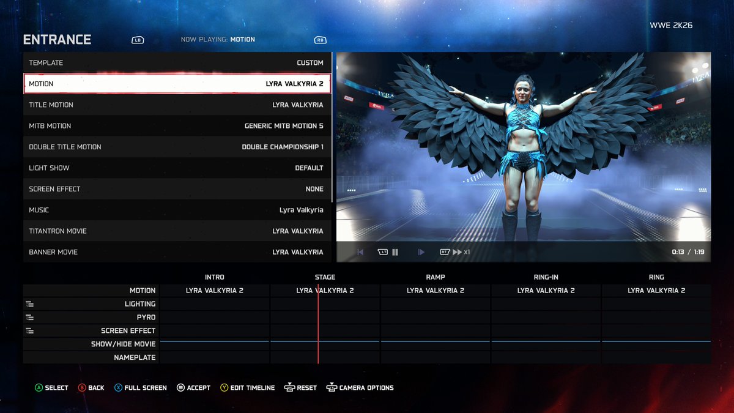Select Ramp motion cell Lyra Valkyria 2

(436, 291)
